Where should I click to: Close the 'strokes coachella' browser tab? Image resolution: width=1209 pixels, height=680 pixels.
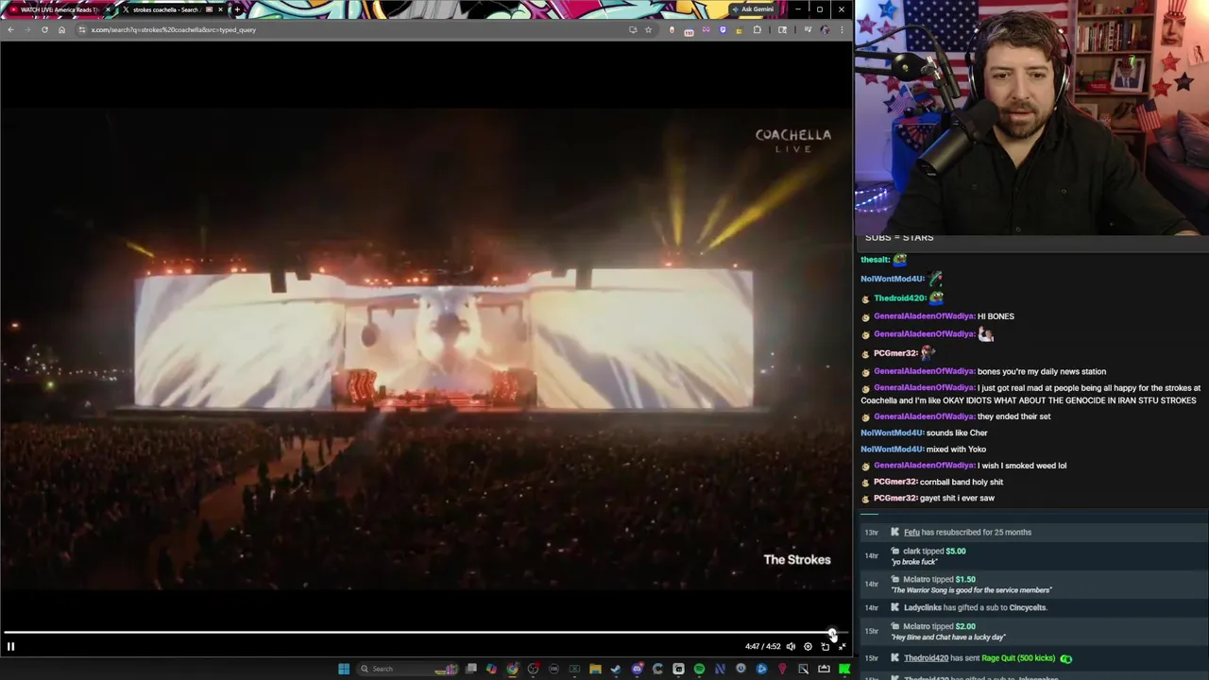point(220,9)
